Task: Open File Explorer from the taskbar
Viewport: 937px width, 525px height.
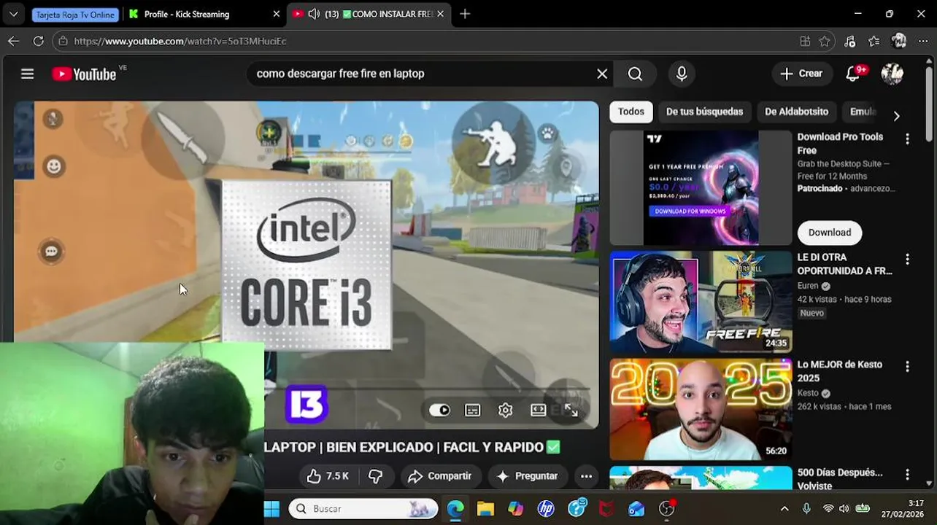Action: coord(485,509)
